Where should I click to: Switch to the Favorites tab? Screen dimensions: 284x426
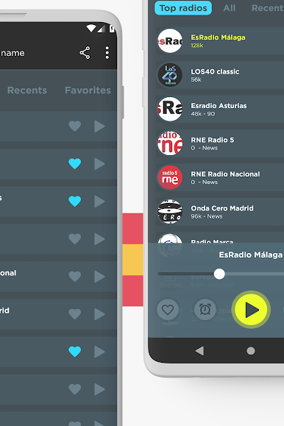point(88,90)
